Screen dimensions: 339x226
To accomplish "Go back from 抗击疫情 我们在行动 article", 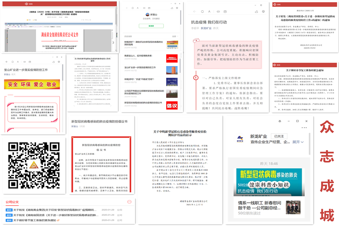I will (195, 11).
